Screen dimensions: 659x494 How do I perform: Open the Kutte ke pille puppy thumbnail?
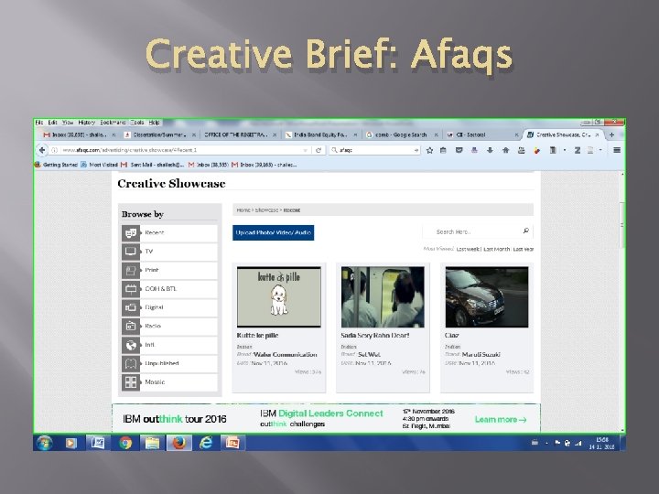point(279,297)
